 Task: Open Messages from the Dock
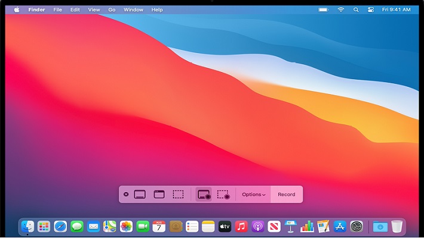coord(77,227)
